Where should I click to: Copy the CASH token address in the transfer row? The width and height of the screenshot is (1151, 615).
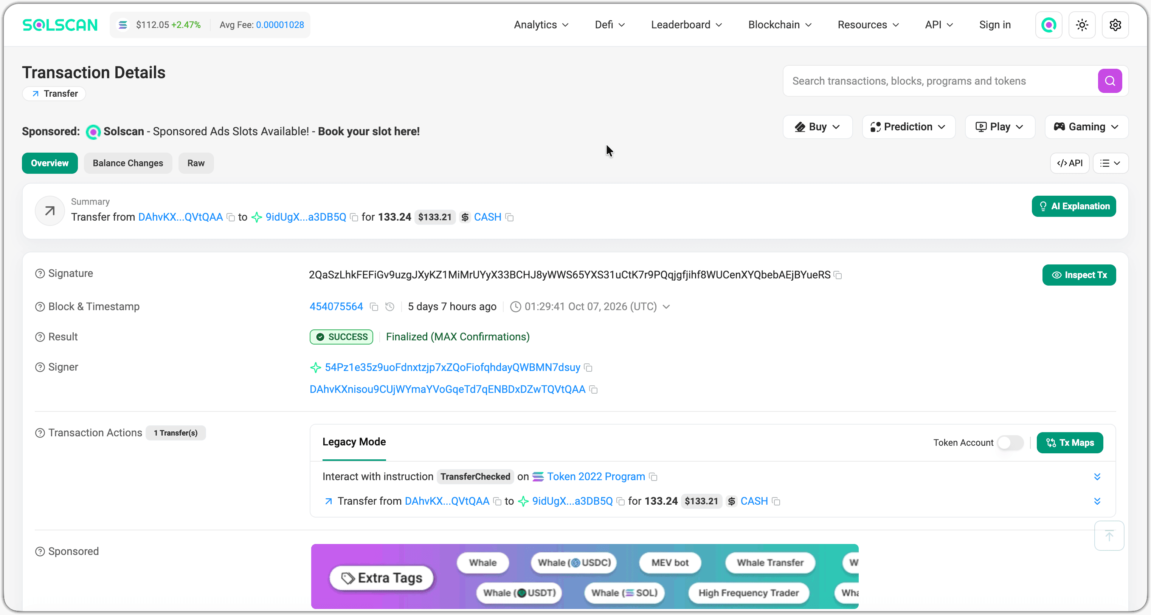click(x=776, y=502)
